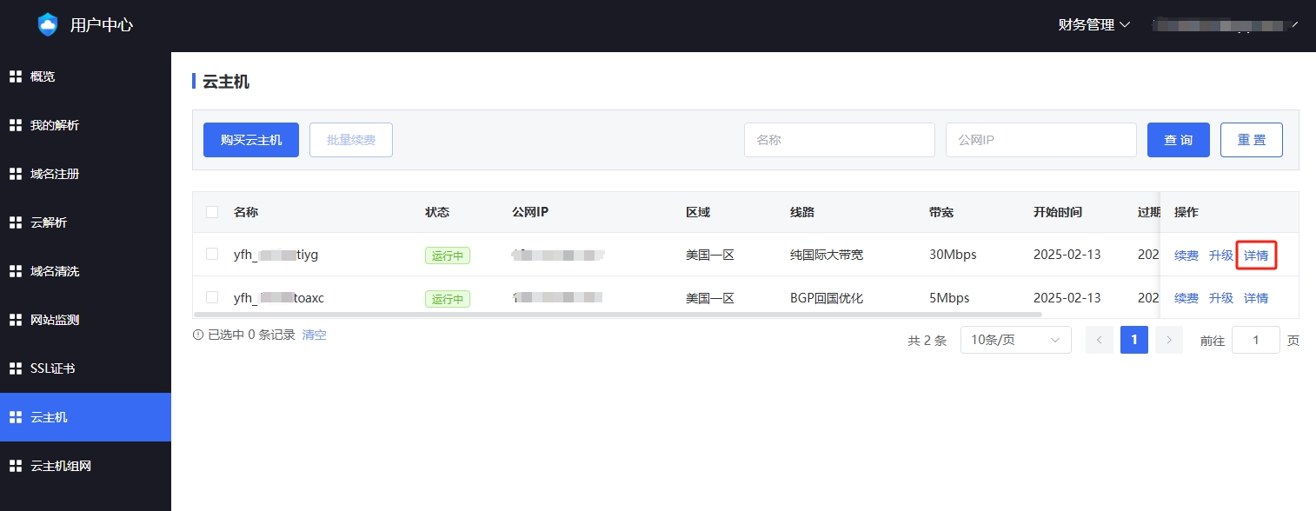Click the 带宽 column header
Screen dimensions: 1316x511
point(941,212)
